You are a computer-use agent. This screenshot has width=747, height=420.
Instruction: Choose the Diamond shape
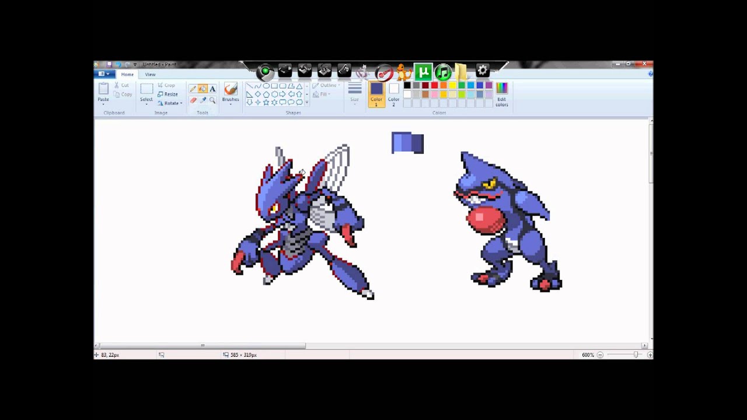(x=258, y=94)
